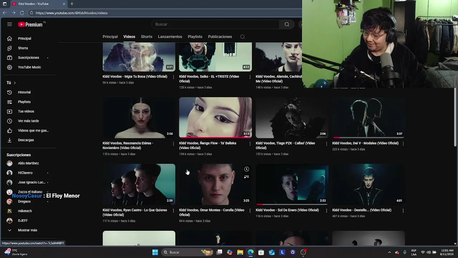
Task: Switch to the Playlists channel tab
Action: pyautogui.click(x=195, y=37)
